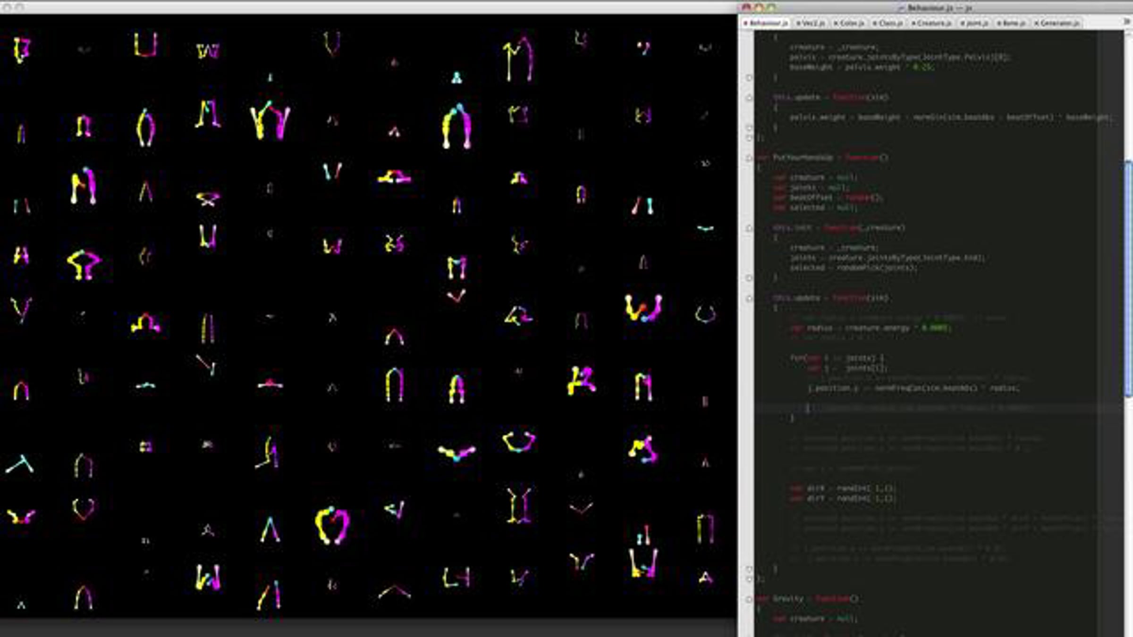The width and height of the screenshot is (1133, 637).
Task: Click the code editor vertical scrollbar thumb
Action: coord(1128,278)
